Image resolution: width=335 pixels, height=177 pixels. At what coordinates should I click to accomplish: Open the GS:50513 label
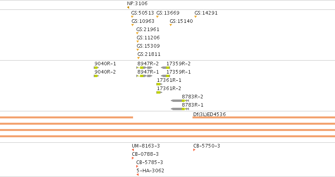pos(143,13)
